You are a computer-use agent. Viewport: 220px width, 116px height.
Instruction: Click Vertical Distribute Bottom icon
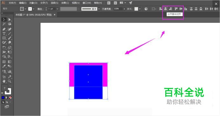point(201,9)
